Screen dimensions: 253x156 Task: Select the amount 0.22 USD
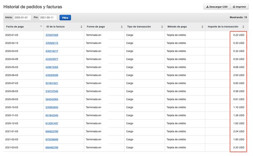click(239, 35)
